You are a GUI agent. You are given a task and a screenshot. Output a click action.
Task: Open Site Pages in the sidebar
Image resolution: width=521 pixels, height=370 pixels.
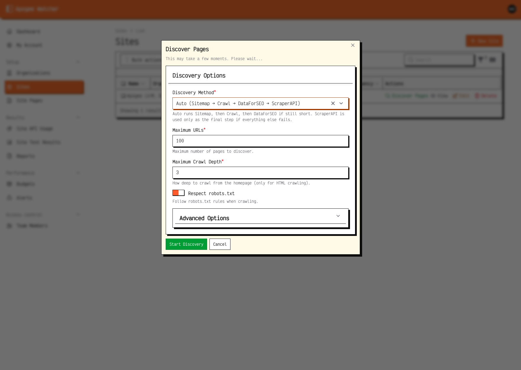[x=29, y=101]
